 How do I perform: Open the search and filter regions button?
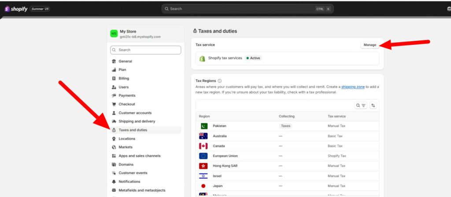(x=361, y=106)
